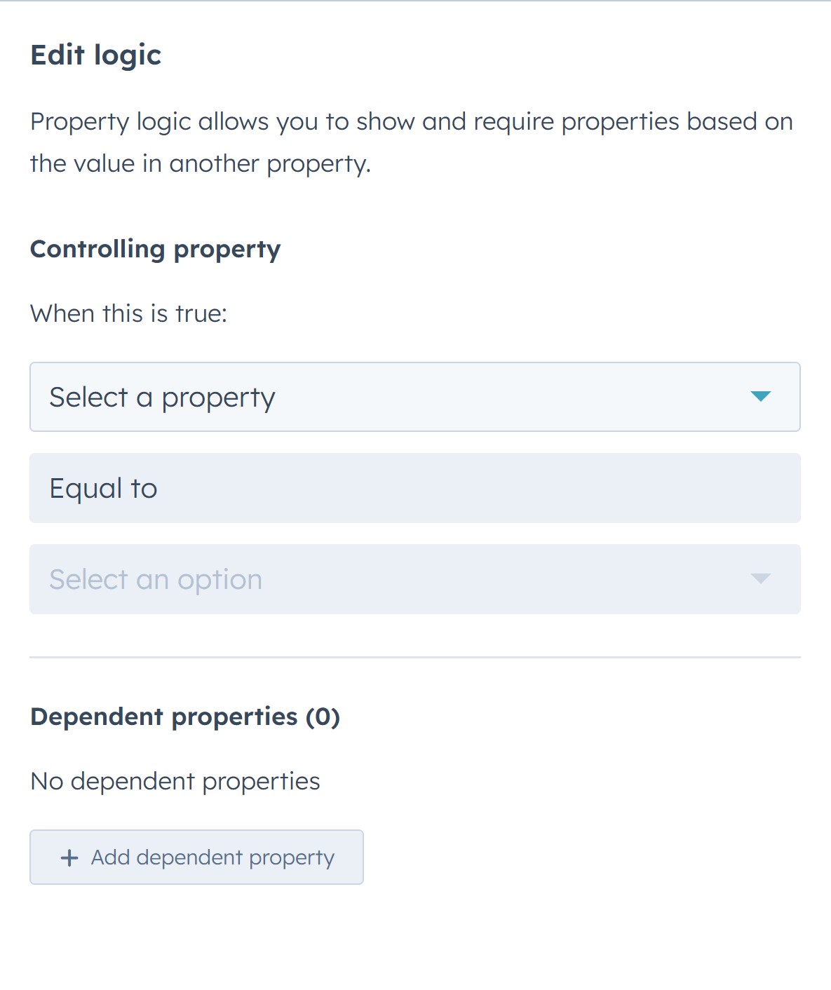Viewport: 831px width, 990px height.
Task: Click the "Select a property" placeholder text
Action: pos(162,398)
